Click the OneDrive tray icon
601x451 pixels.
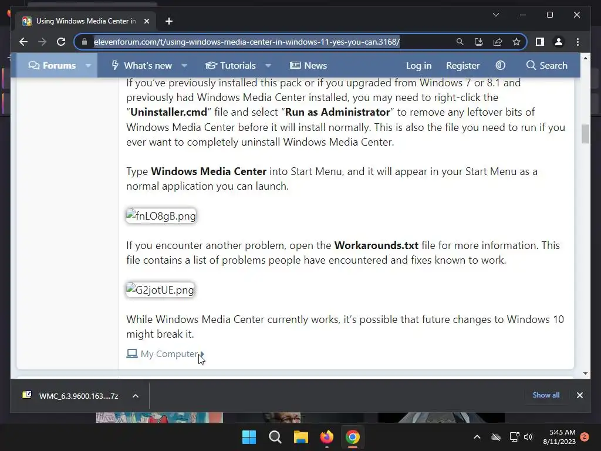point(496,437)
